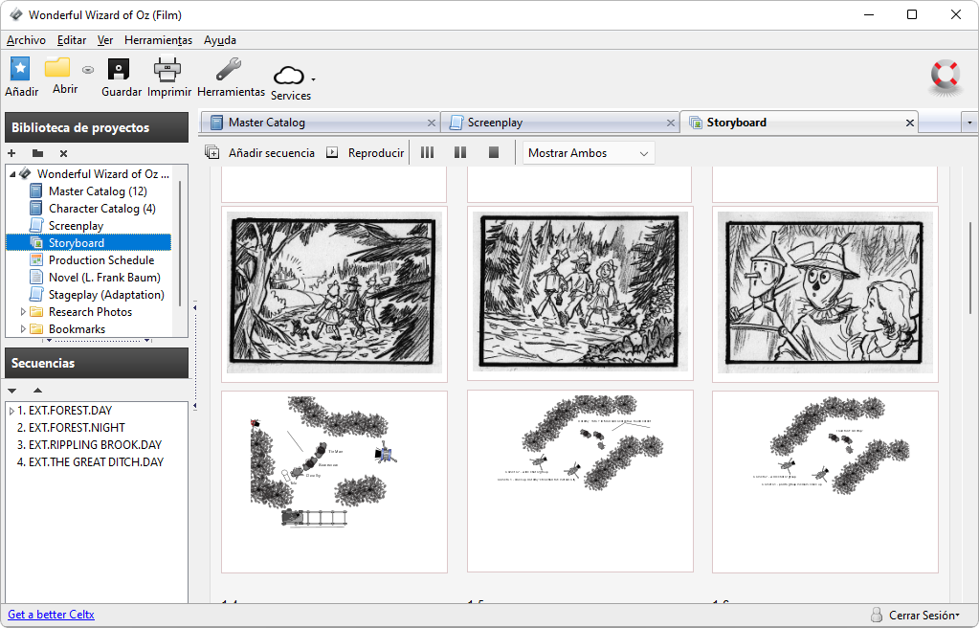Switch to the Screenplay tab

tap(495, 123)
